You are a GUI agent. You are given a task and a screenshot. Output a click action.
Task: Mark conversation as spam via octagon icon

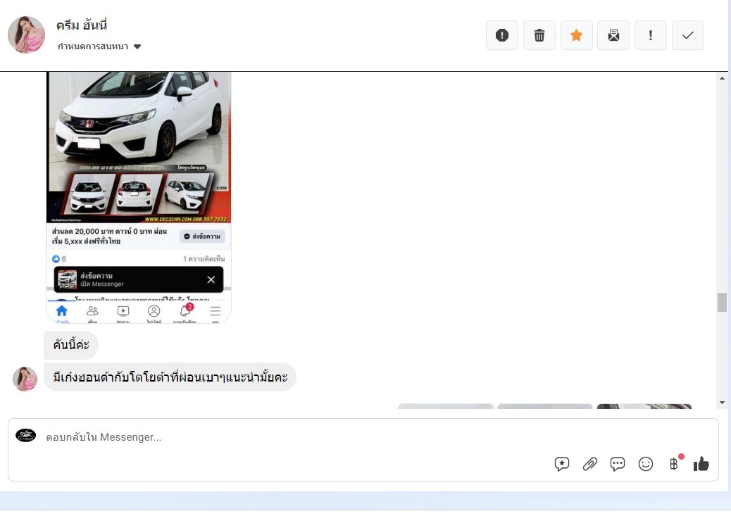pos(502,35)
